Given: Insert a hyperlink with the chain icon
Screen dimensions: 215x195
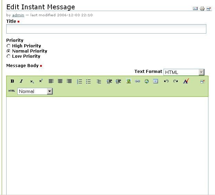Looking at the screenshot, I should 138,81.
